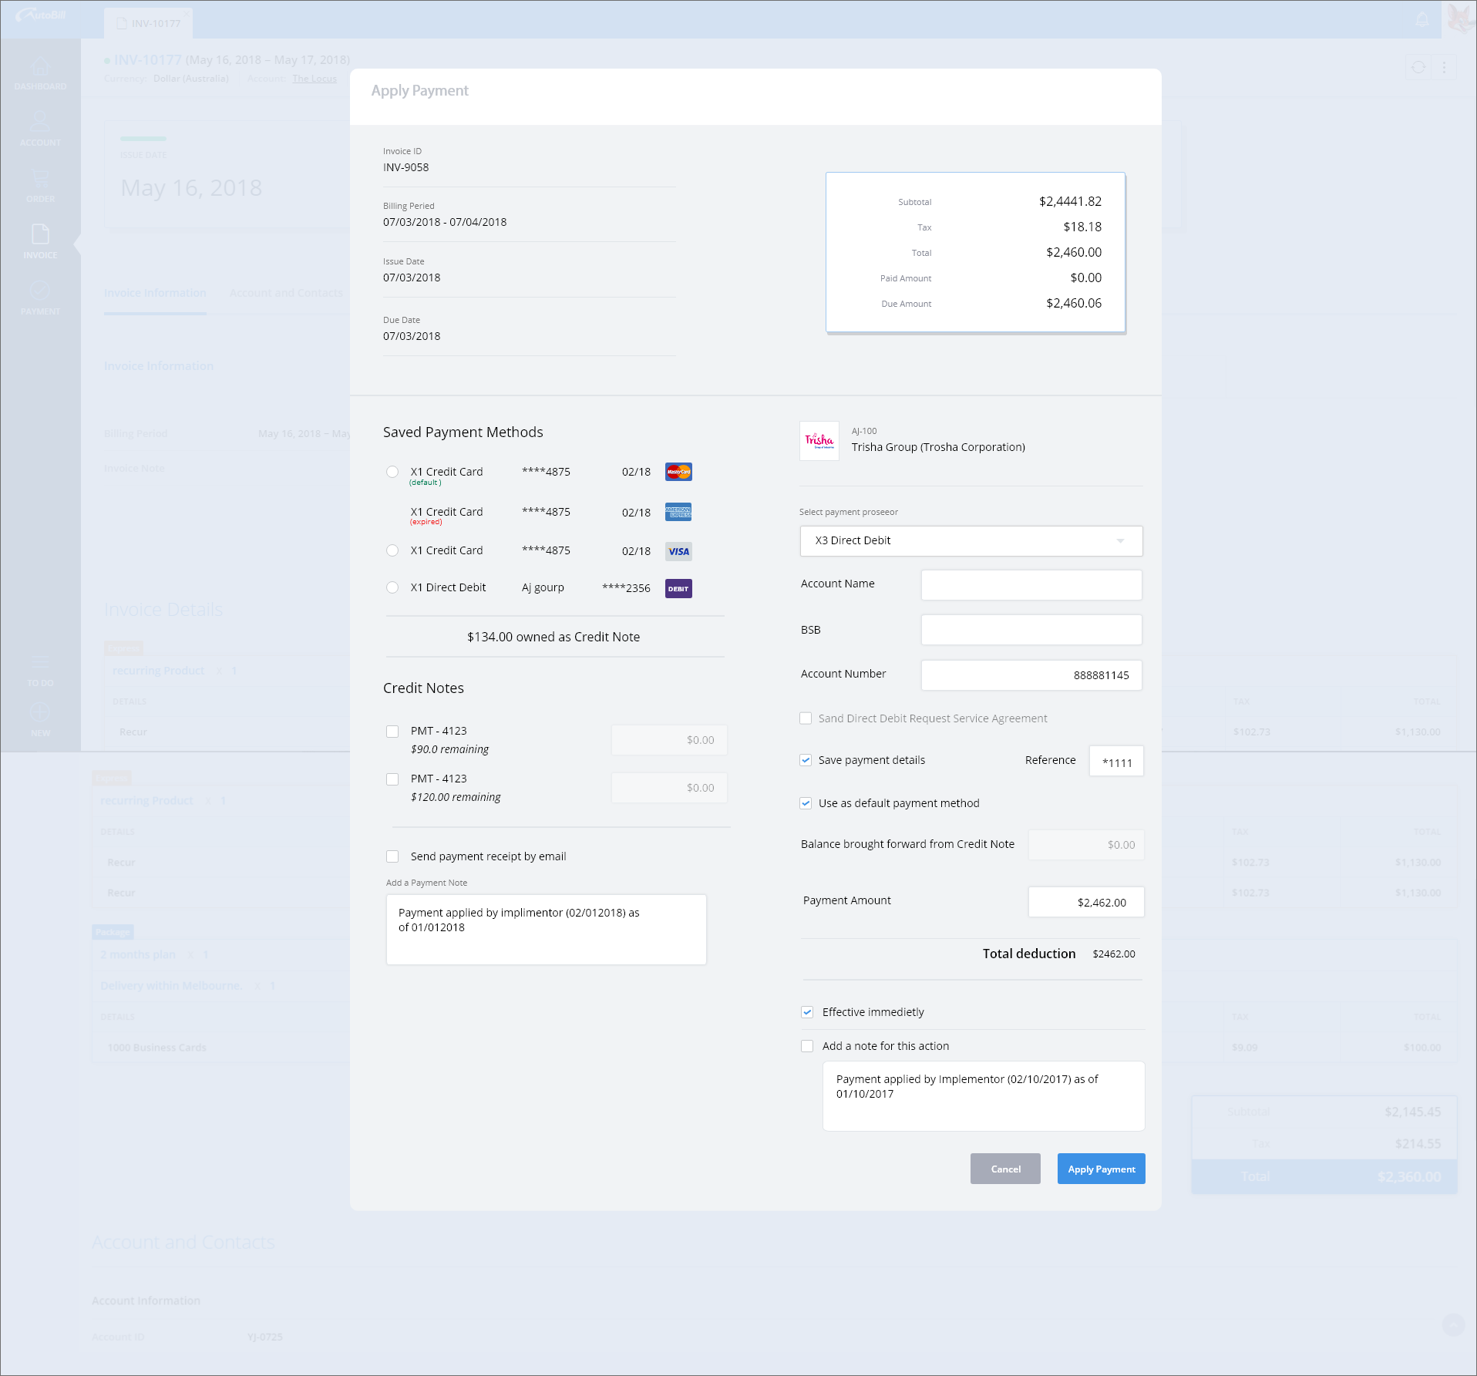Toggle Effective immediately checkbox

(807, 1012)
